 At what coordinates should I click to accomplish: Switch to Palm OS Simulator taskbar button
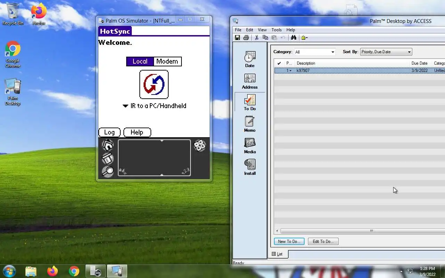coord(96,271)
